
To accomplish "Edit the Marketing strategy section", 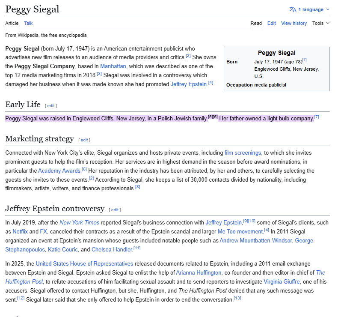I will click(x=84, y=140).
